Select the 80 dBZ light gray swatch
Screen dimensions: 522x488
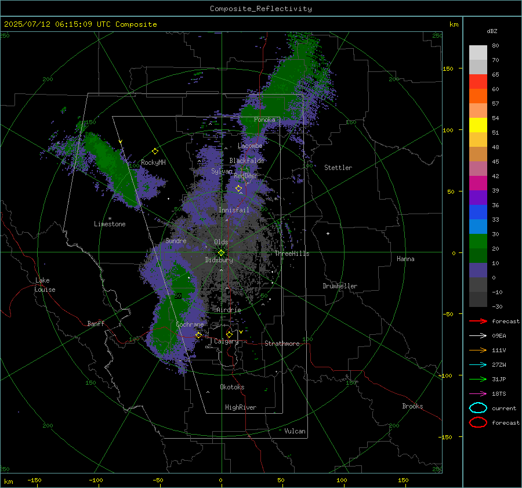[478, 53]
